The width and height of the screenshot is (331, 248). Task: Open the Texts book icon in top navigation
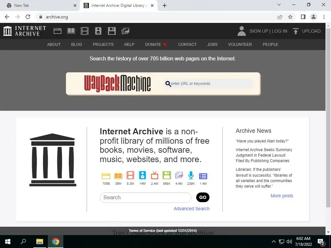[71, 31]
